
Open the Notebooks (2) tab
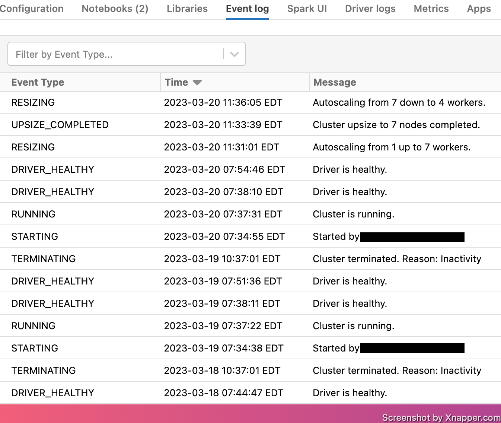[x=114, y=9]
